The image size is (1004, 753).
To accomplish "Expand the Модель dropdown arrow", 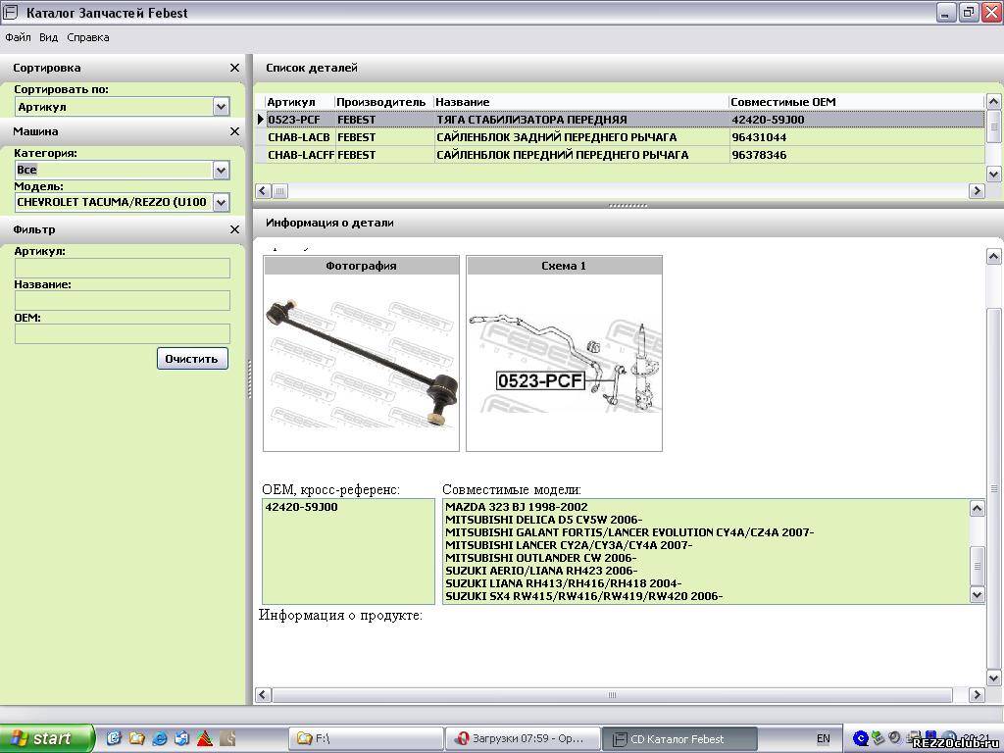I will [221, 202].
